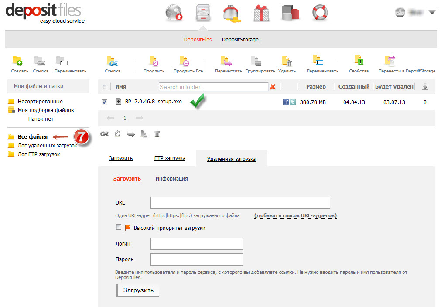This screenshot has width=441, height=307.
Task: Click the Удалить trash toolbar icon
Action: pyautogui.click(x=287, y=61)
